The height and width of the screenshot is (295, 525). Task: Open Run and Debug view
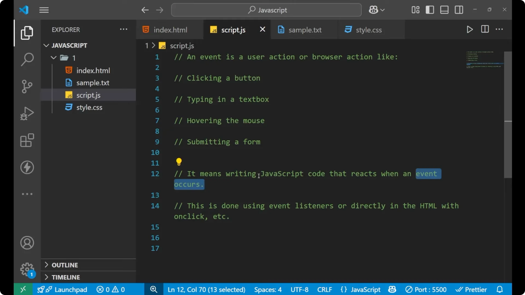(x=27, y=113)
